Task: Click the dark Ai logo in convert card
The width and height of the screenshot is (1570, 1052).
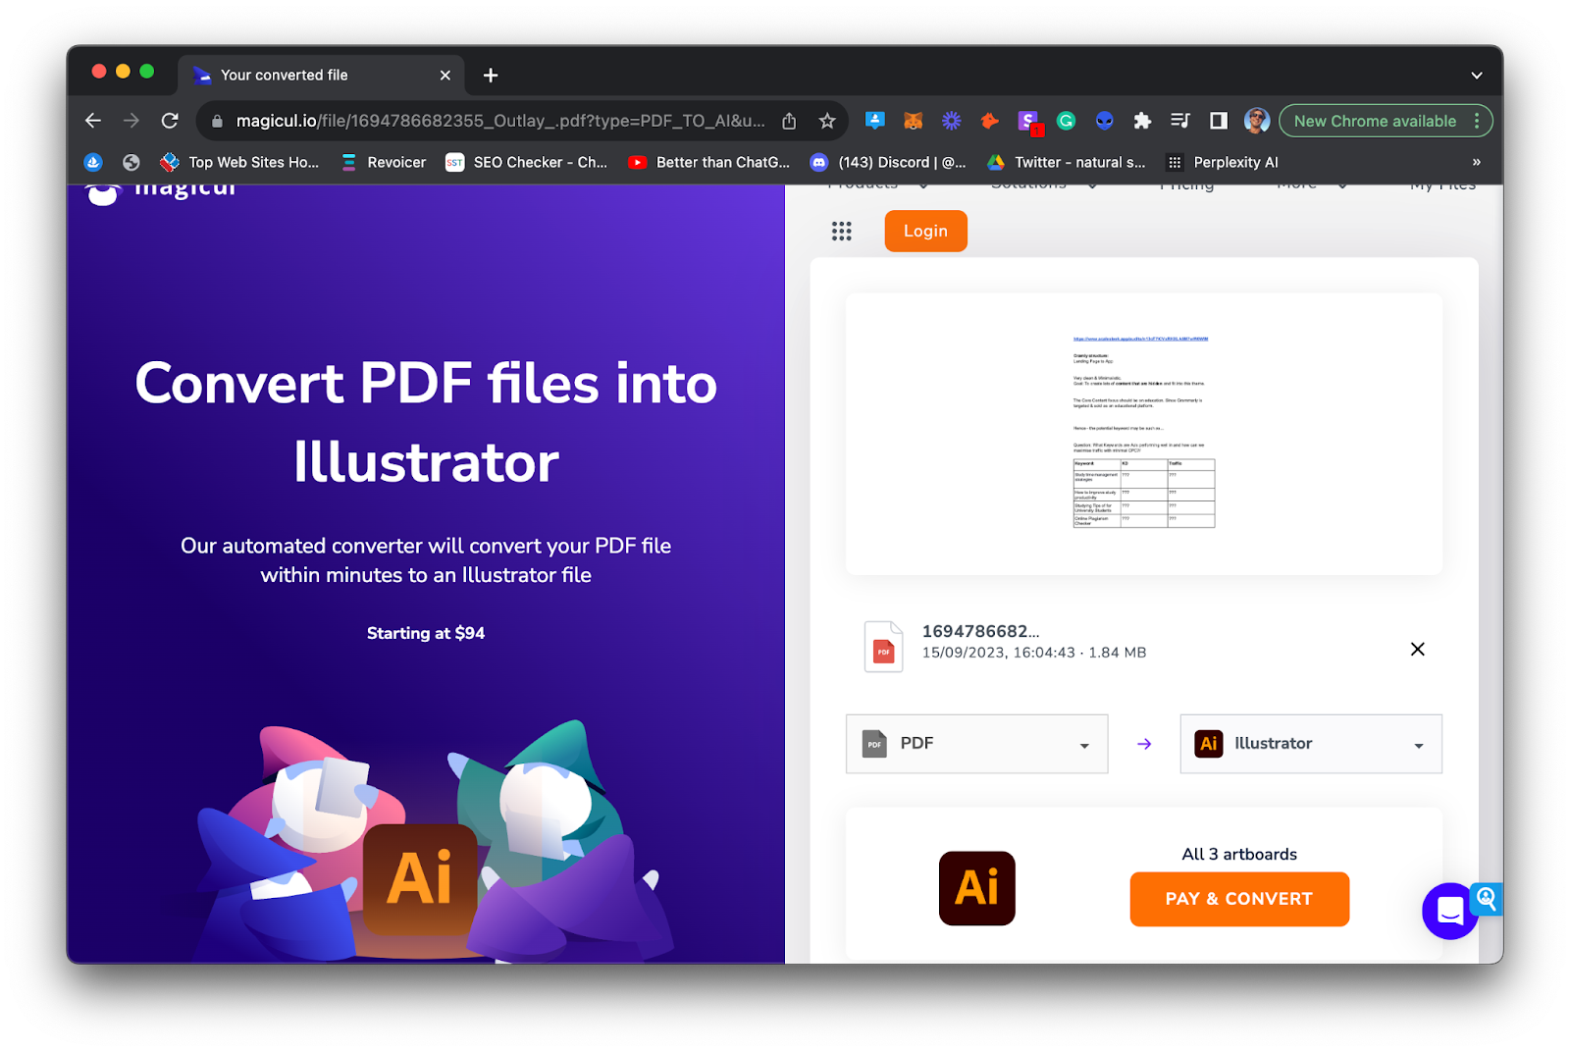Action: coord(976,888)
